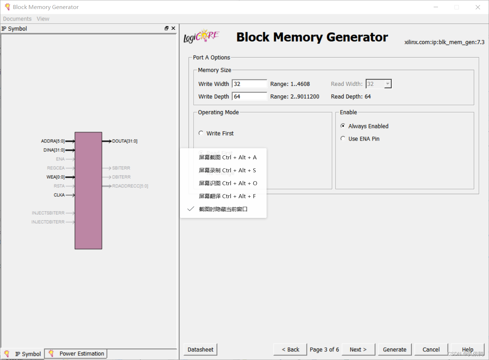Click the Write Width input field
The width and height of the screenshot is (489, 360).
249,84
